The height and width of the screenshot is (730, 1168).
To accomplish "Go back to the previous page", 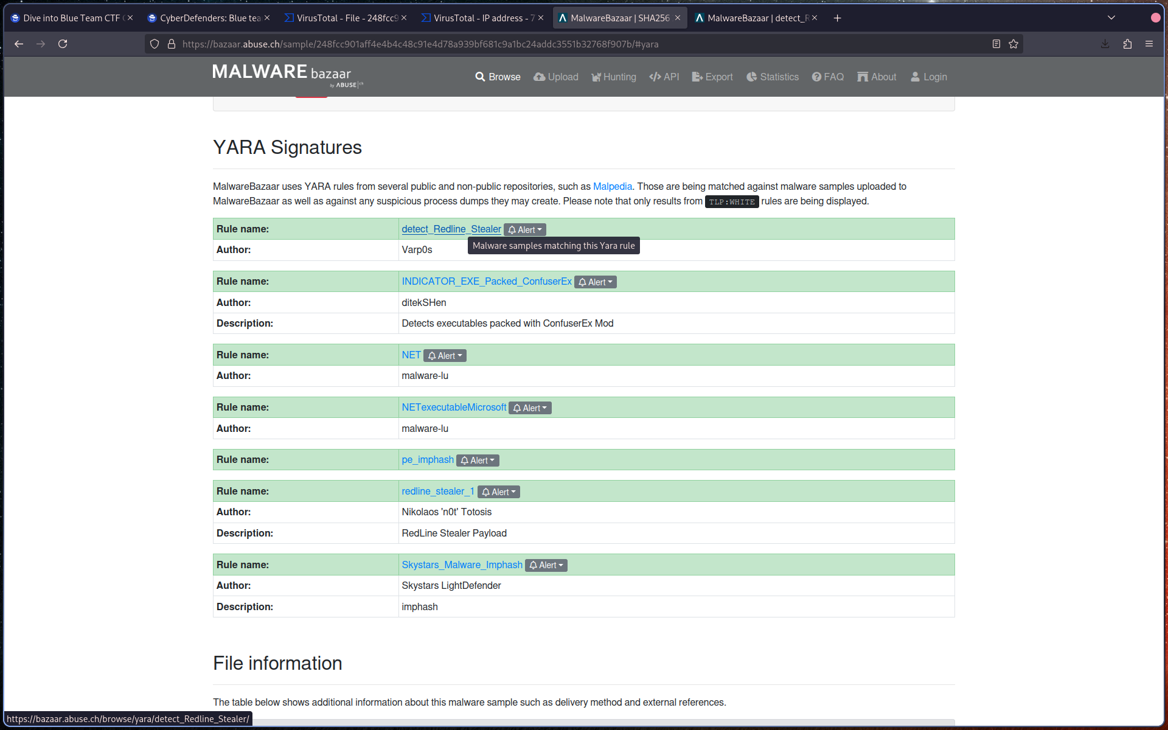I will [19, 44].
